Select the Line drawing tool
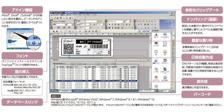 61,31
